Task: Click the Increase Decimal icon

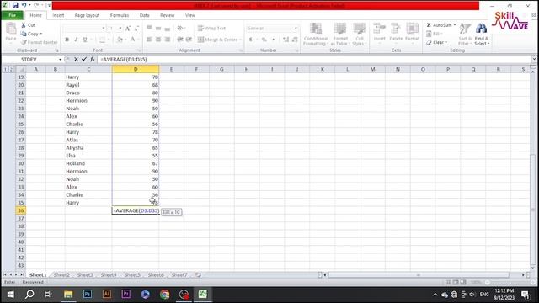Action: [286, 40]
